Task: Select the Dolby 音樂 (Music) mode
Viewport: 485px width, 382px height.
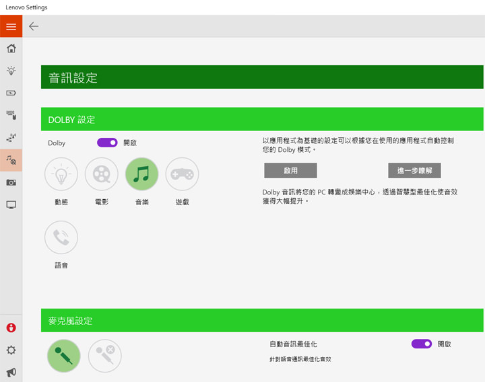Action: 141,175
